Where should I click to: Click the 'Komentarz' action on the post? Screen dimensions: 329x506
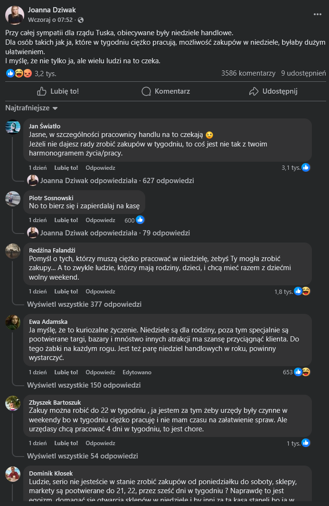pyautogui.click(x=166, y=91)
